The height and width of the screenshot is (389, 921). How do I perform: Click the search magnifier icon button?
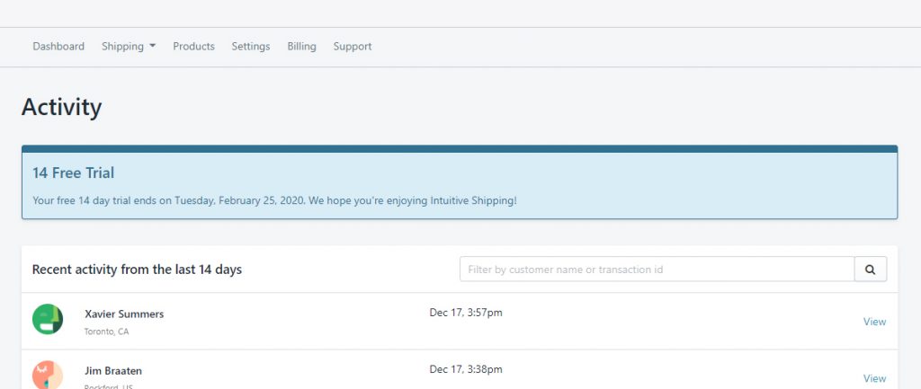pos(871,270)
